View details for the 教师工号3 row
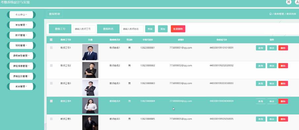The height and width of the screenshot is (130, 299). tap(260, 83)
